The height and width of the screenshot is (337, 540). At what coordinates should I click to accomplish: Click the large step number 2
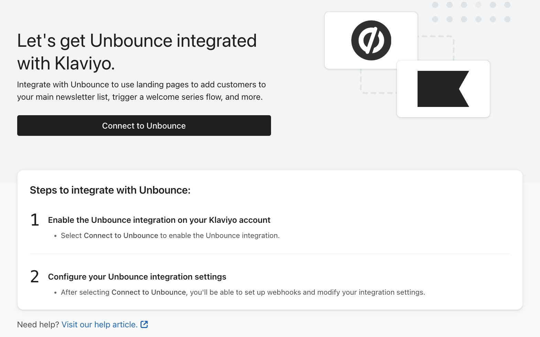pyautogui.click(x=35, y=277)
